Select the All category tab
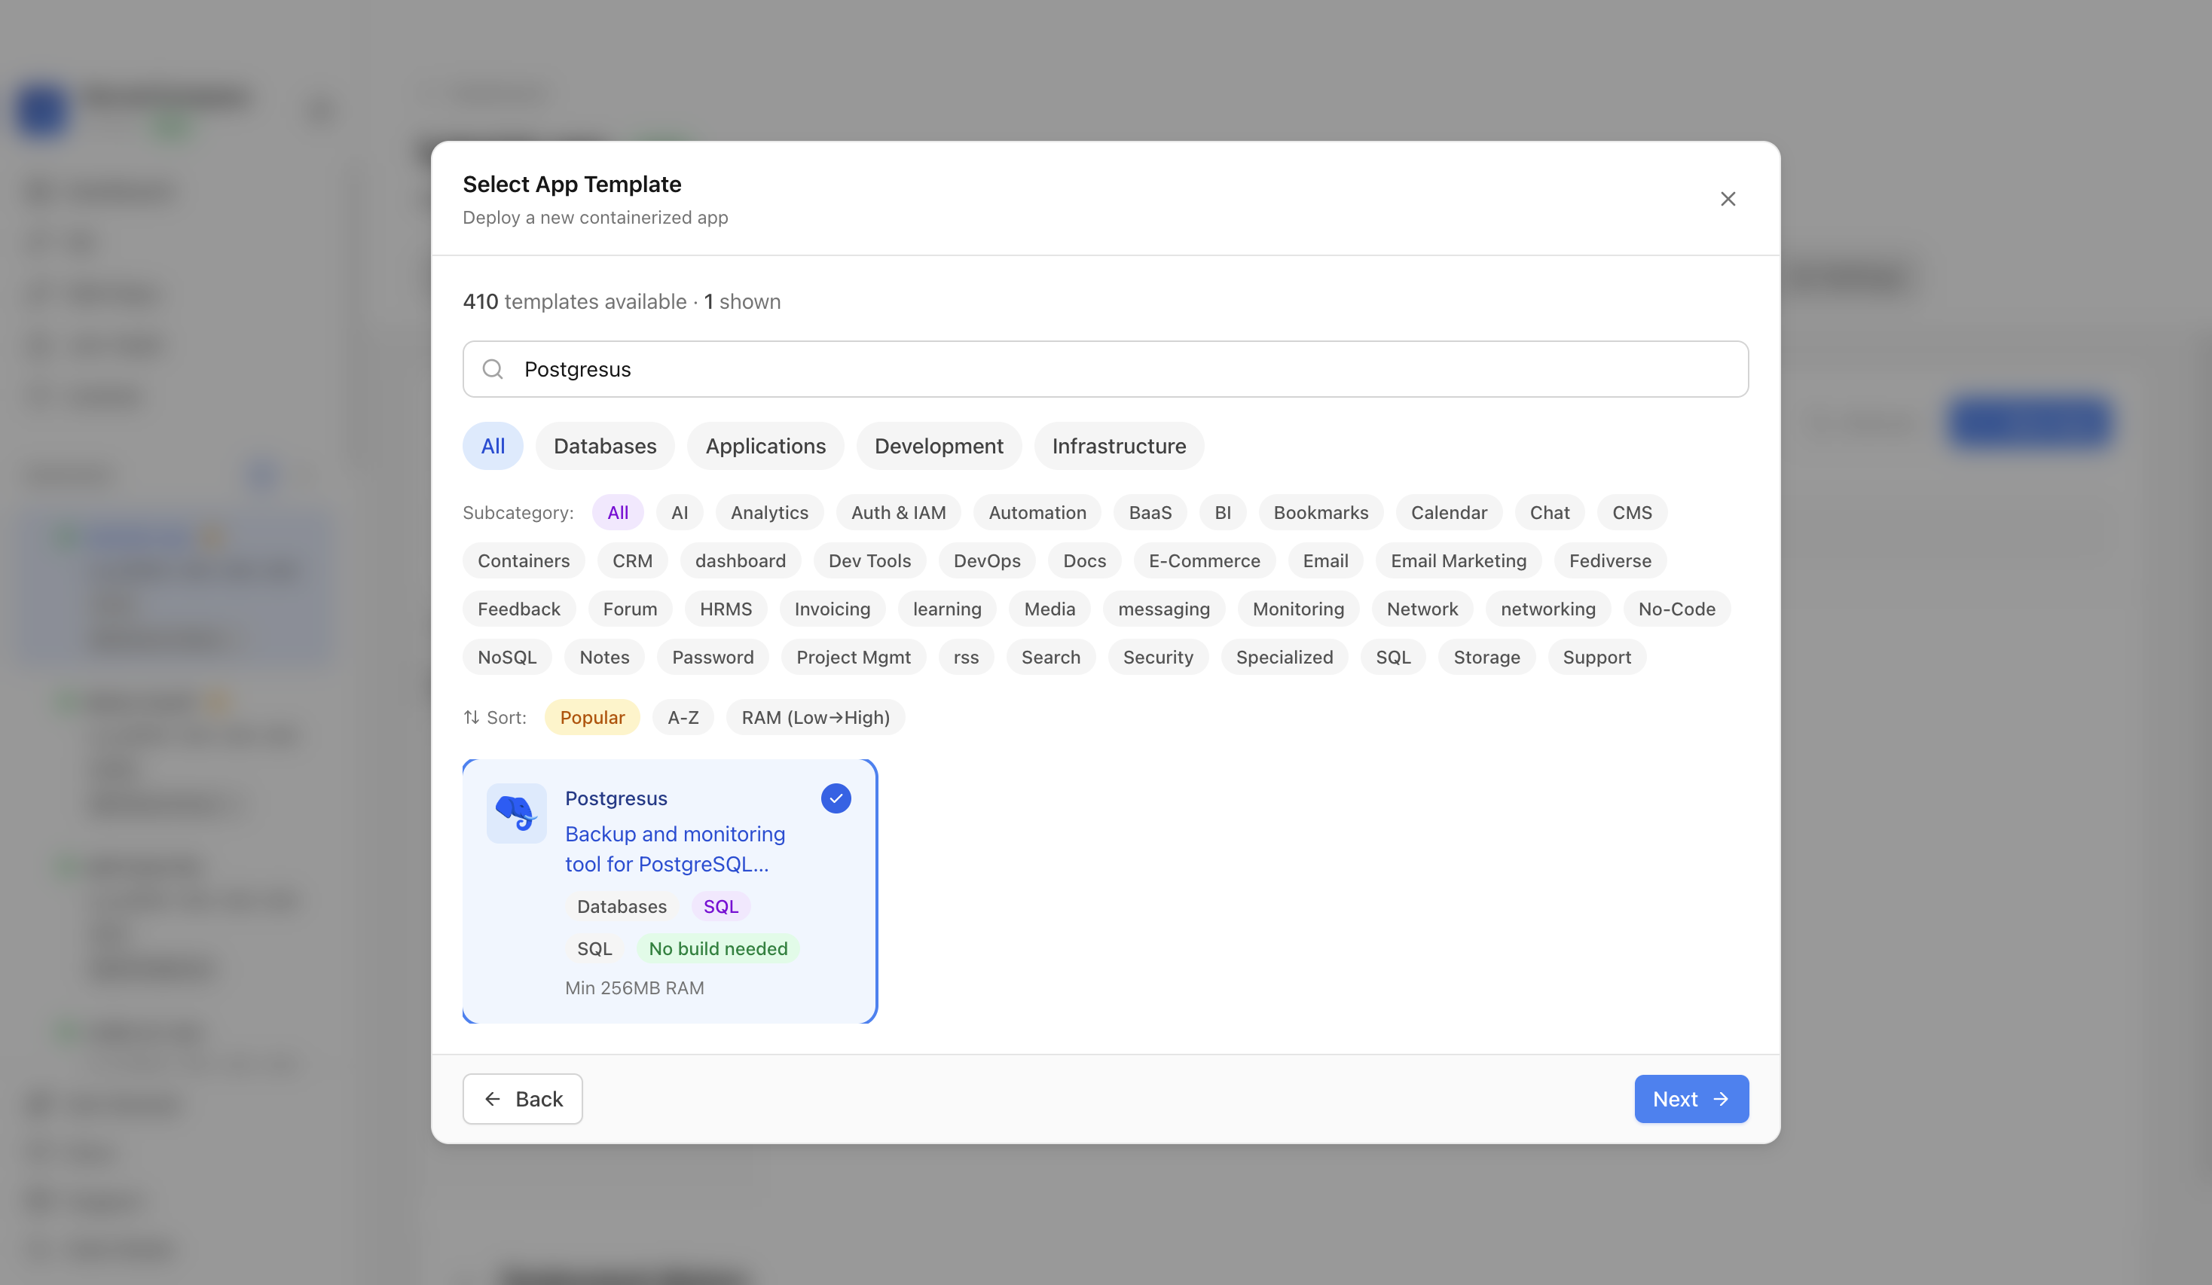Screen dimensions: 2212x1285 pos(493,446)
